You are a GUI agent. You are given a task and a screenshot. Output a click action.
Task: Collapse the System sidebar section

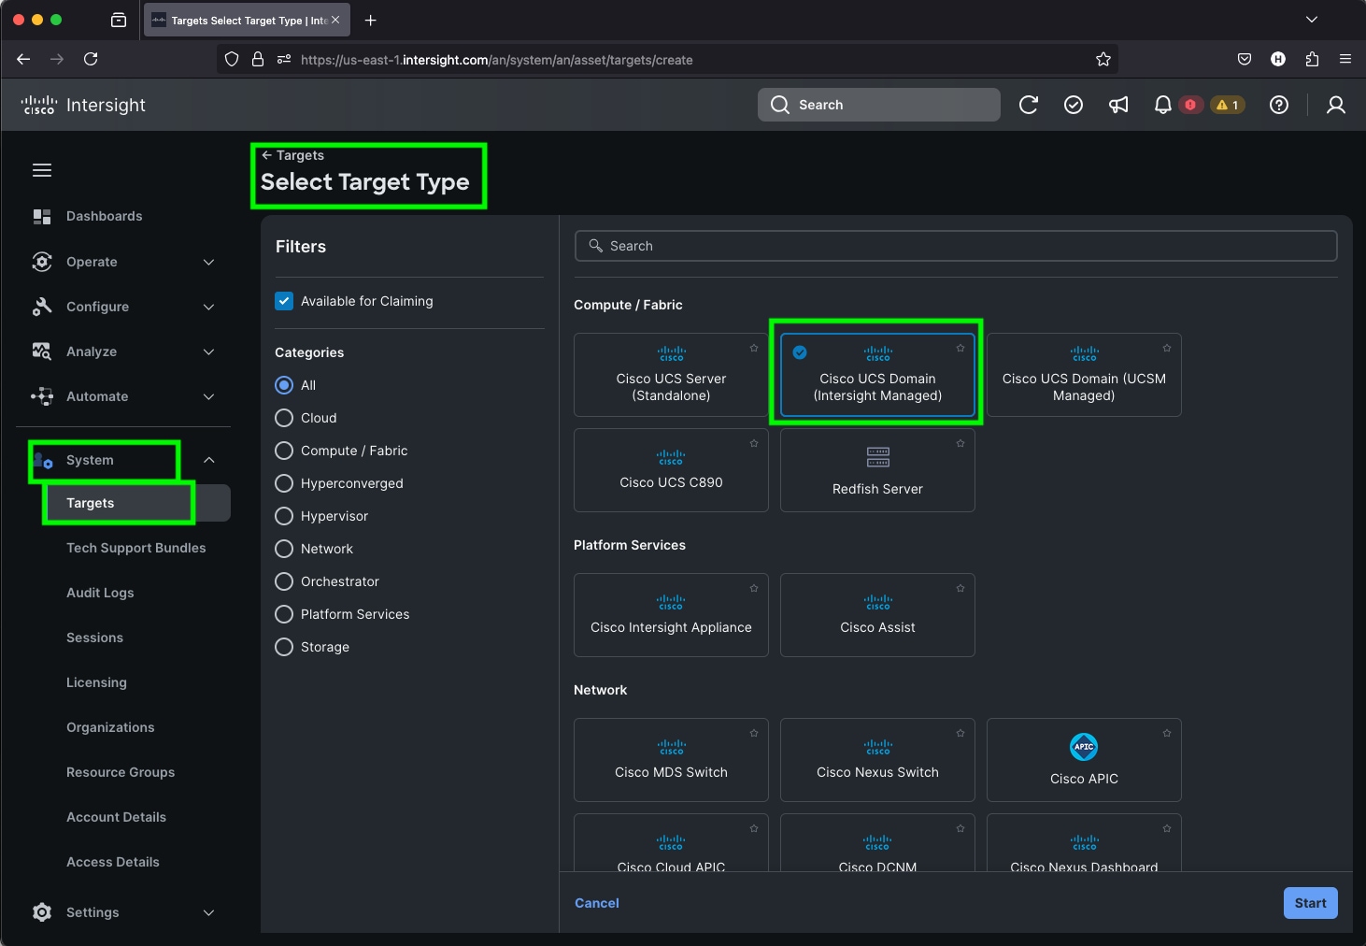[209, 460]
